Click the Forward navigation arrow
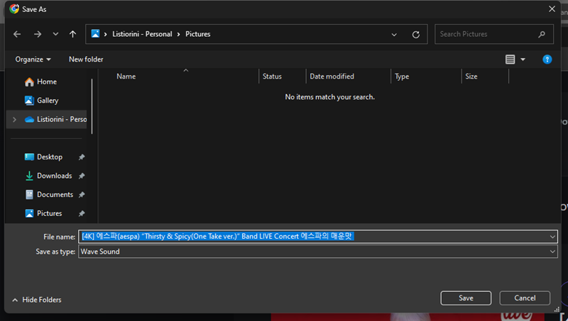568x321 pixels. (x=37, y=34)
